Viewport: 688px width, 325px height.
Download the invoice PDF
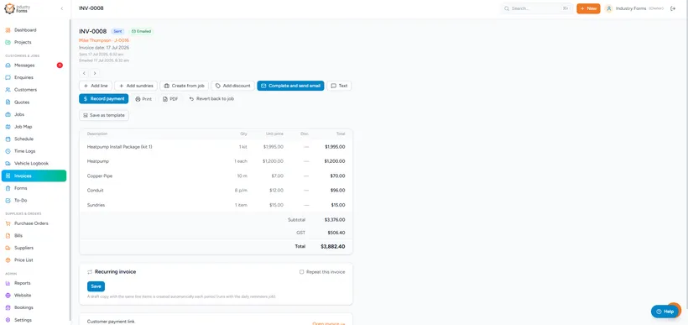(x=170, y=99)
